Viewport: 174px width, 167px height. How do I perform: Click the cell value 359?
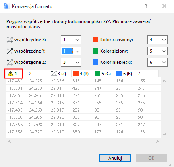pyautogui.click(x=76, y=132)
